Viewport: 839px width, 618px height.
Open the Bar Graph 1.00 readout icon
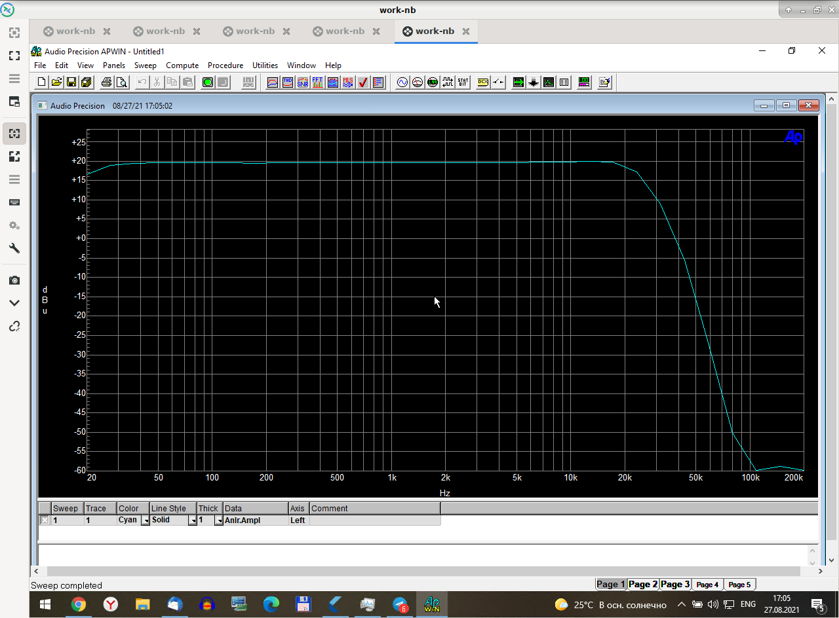coord(584,82)
